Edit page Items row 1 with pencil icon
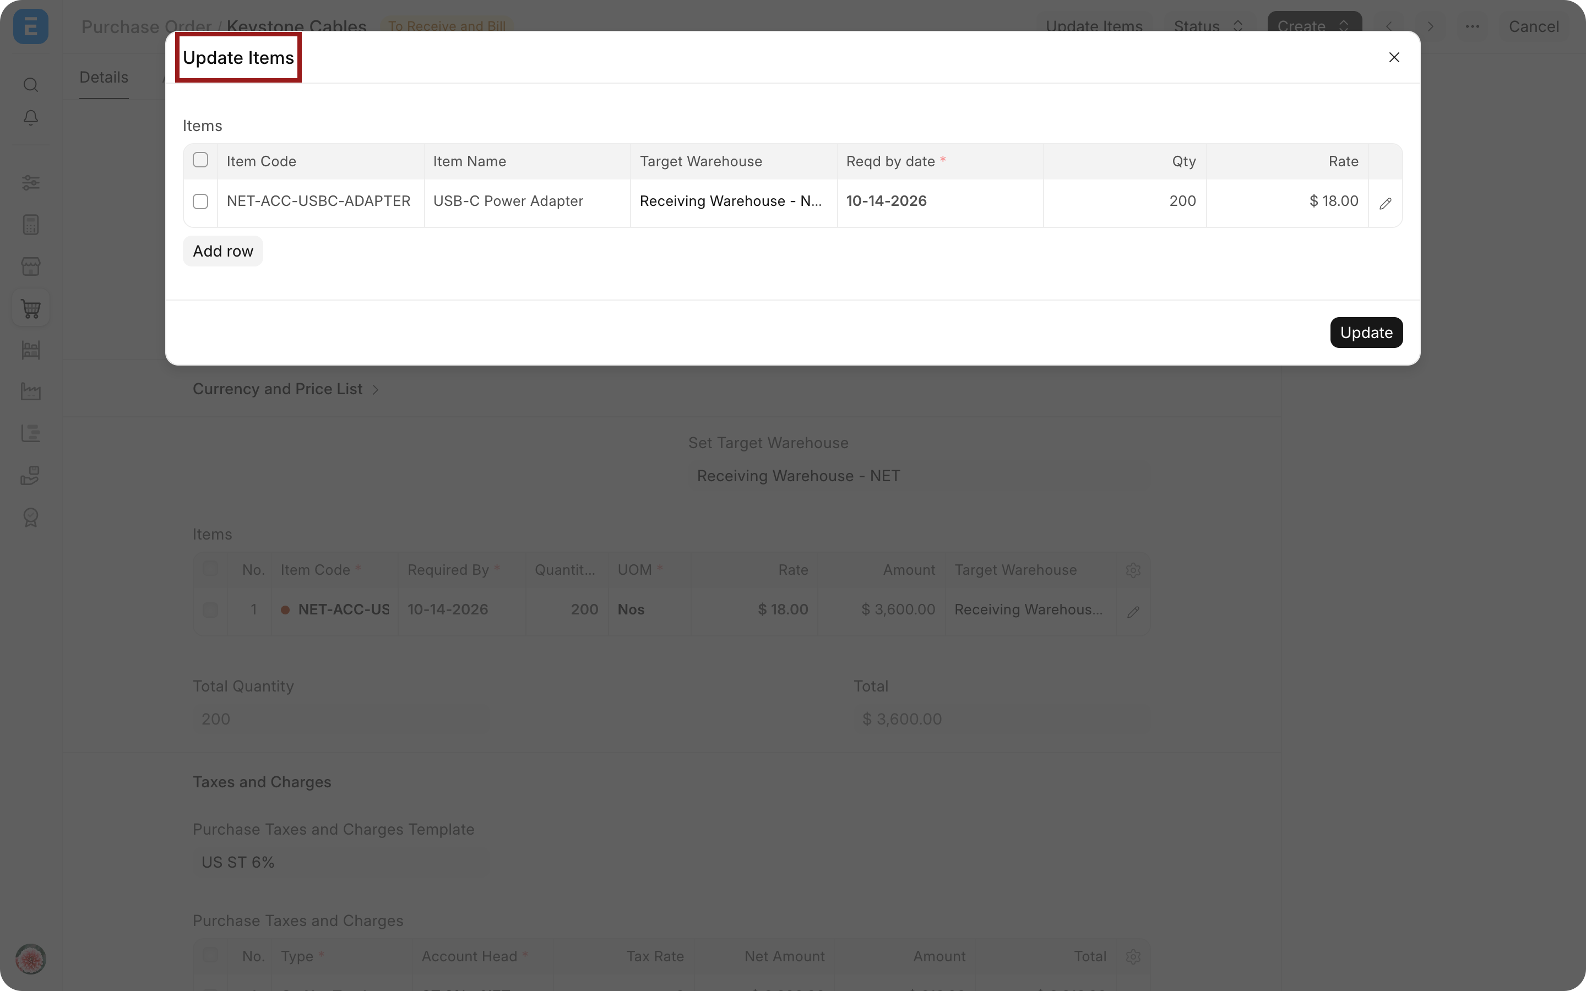Screen dimensions: 1586x991 pyautogui.click(x=1132, y=612)
